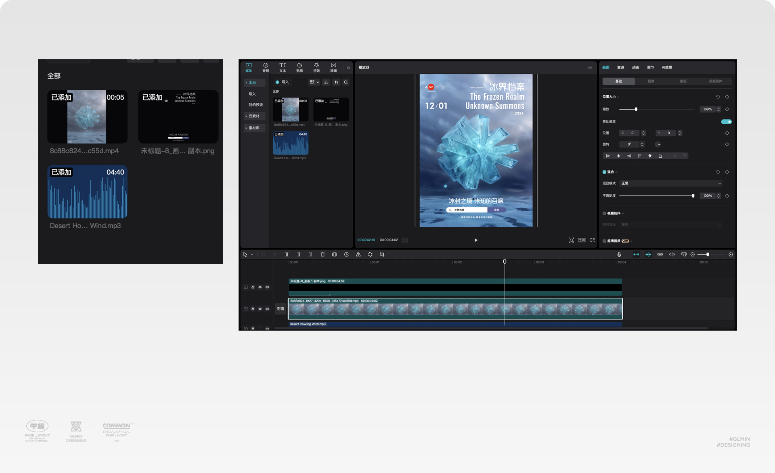The width and height of the screenshot is (775, 473).
Task: Select the Desert Howling Wind.mp3 media thumbnail
Action: tap(291, 144)
